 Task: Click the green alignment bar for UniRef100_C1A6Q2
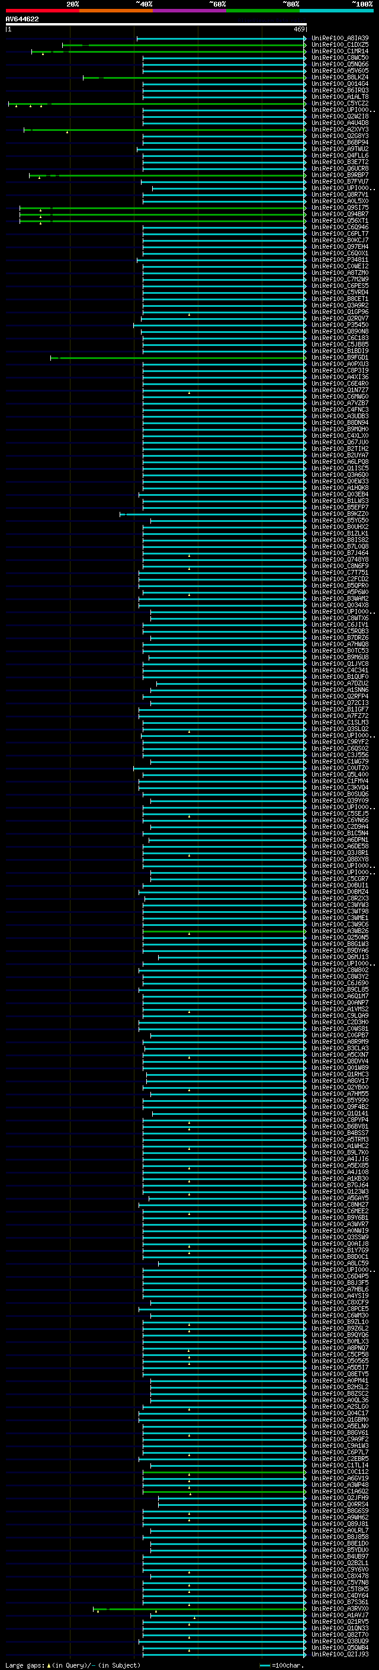click(224, 1492)
